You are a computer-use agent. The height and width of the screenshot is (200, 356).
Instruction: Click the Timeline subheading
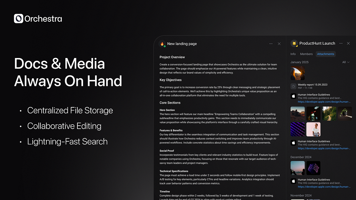164,192
